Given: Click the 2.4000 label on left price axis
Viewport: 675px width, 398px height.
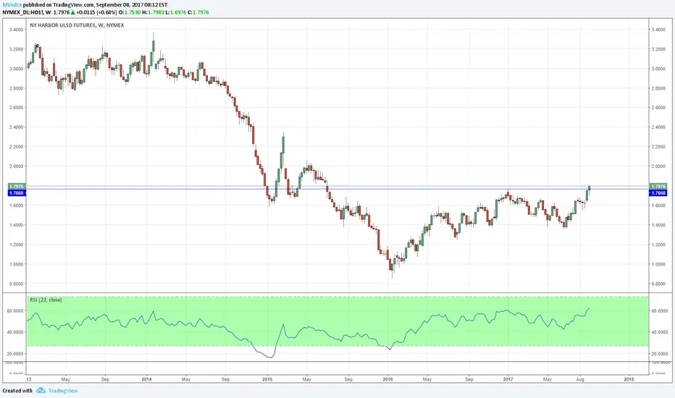Looking at the screenshot, I should coord(17,127).
